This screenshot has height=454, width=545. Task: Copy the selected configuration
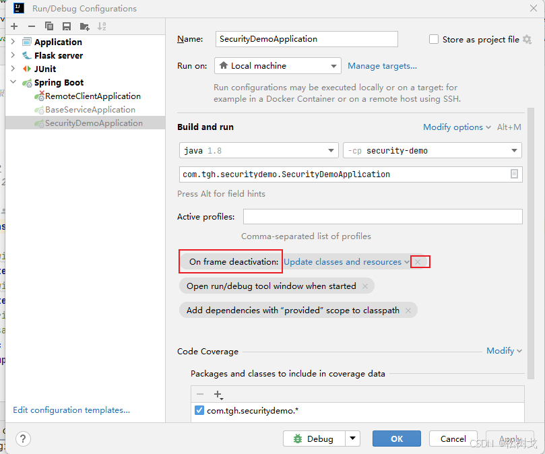(x=49, y=26)
